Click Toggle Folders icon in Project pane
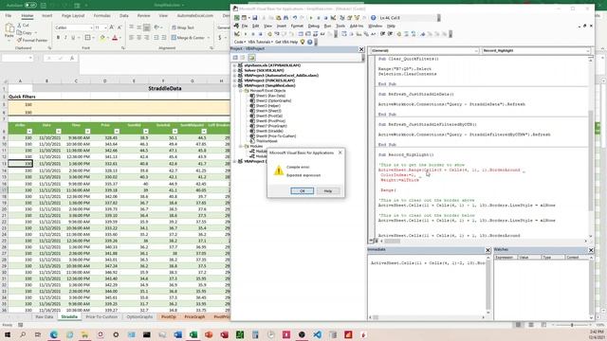 251,58
